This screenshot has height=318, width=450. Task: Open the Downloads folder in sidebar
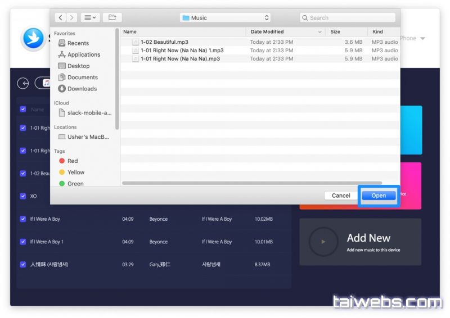pyautogui.click(x=82, y=89)
